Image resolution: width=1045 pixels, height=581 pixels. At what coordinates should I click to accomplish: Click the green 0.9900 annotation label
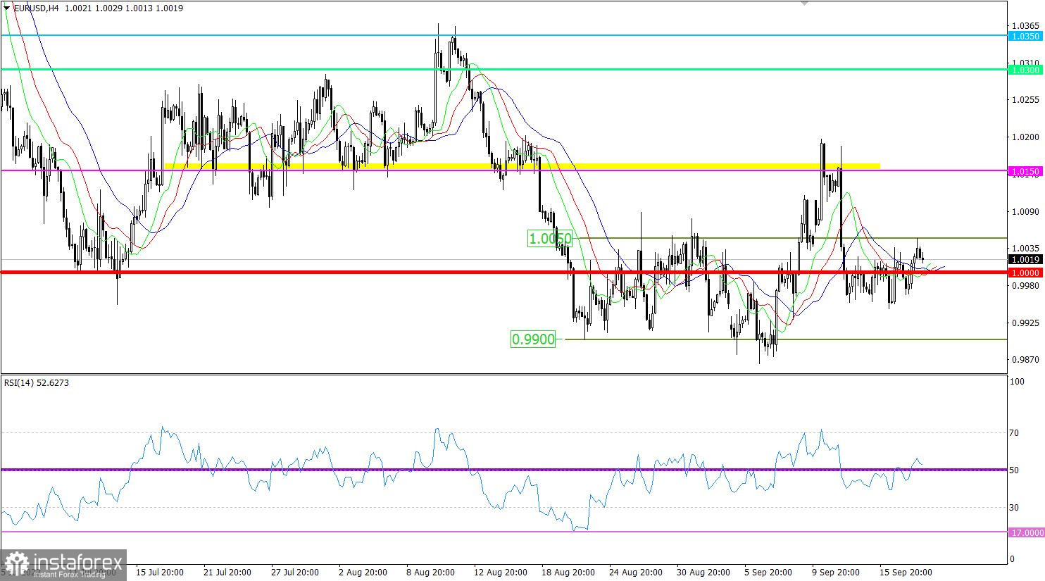coord(533,339)
